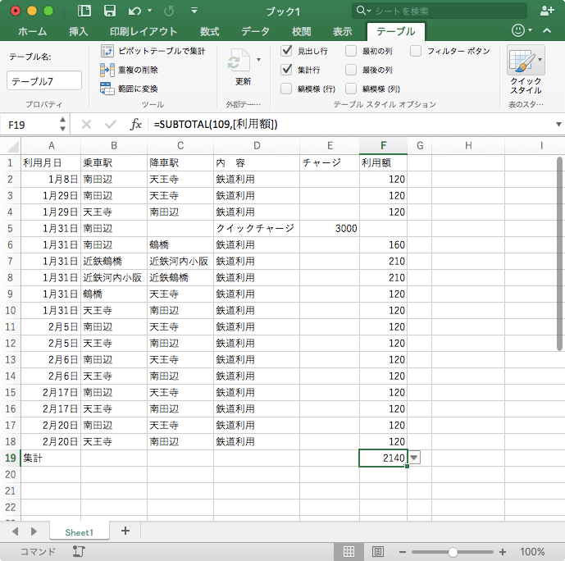Open the 校閲 ribbon tab
565x561 pixels.
click(301, 32)
